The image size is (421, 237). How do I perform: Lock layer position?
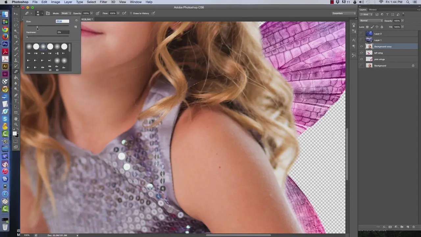point(377,27)
